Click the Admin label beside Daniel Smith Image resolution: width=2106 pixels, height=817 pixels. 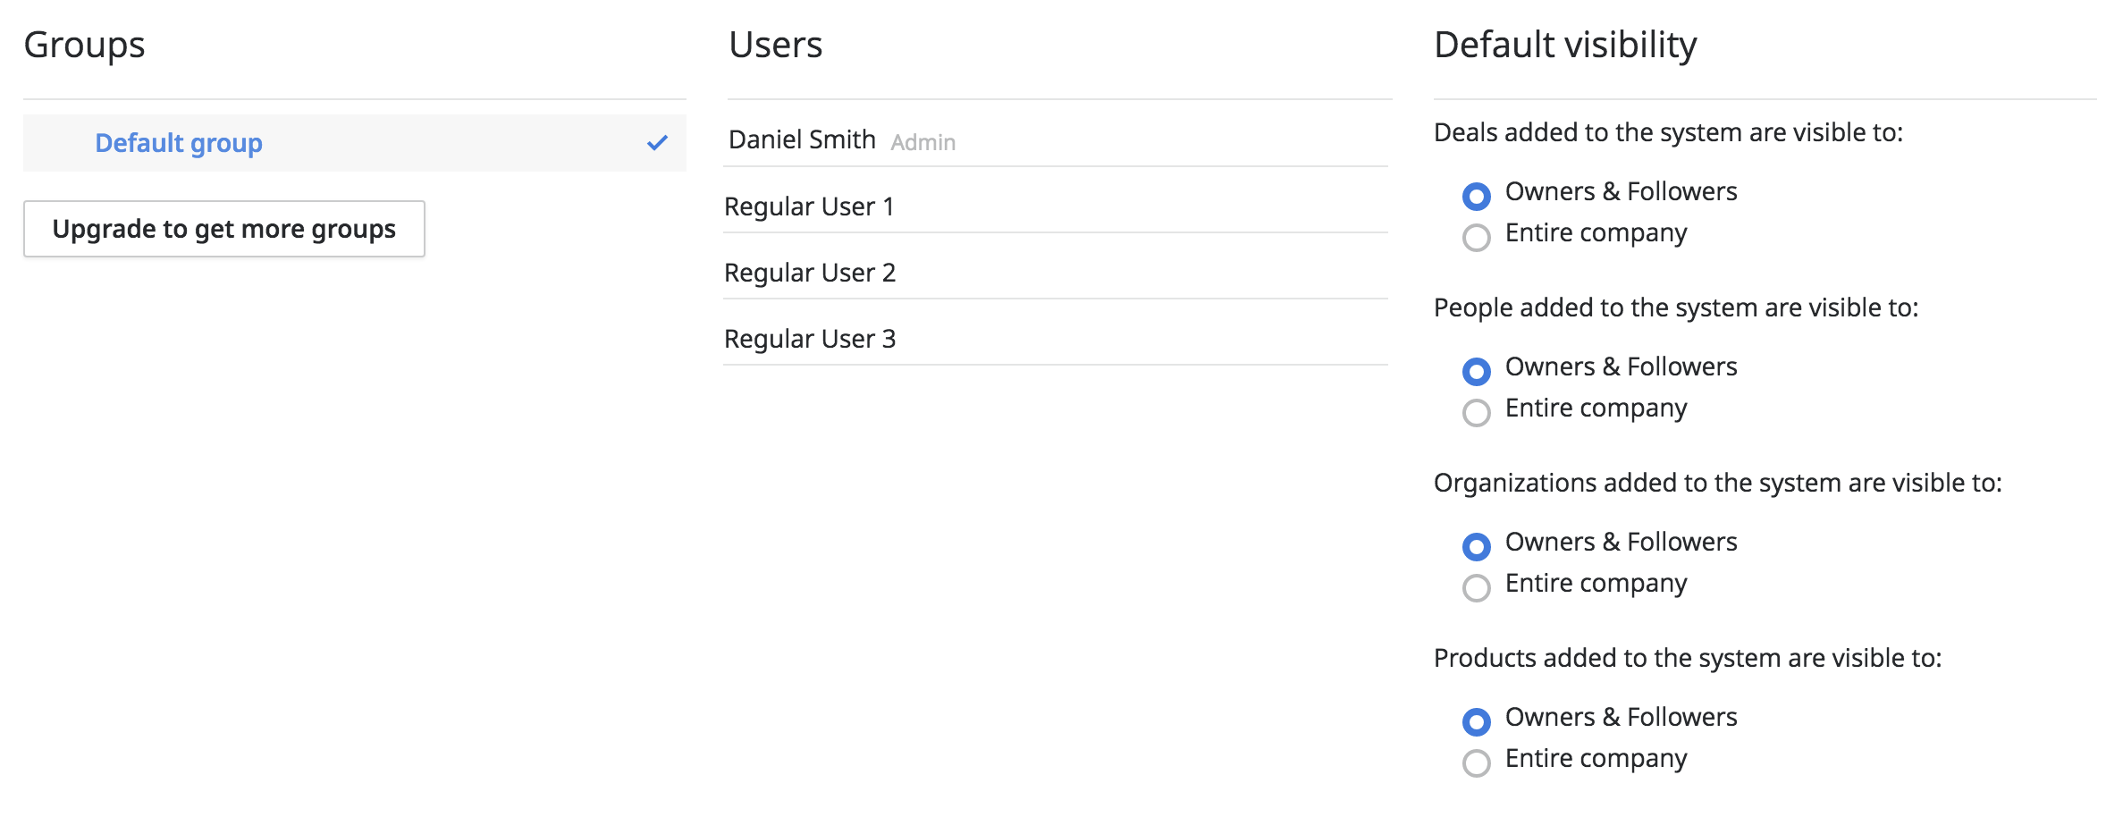pyautogui.click(x=923, y=142)
